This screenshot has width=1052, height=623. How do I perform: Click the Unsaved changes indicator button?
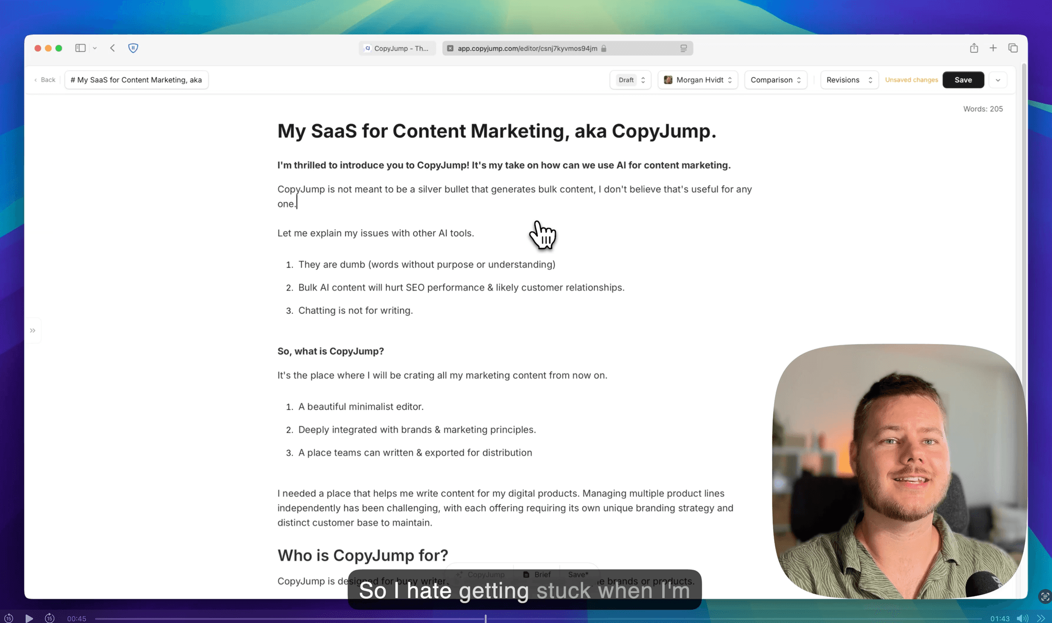click(x=911, y=80)
